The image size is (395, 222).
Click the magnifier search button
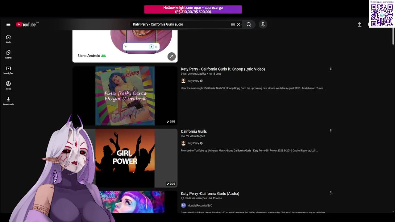coord(249,24)
